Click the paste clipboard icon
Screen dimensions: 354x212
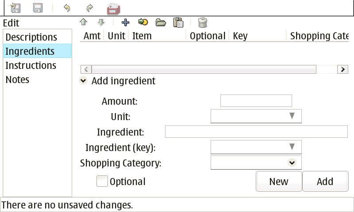178,22
